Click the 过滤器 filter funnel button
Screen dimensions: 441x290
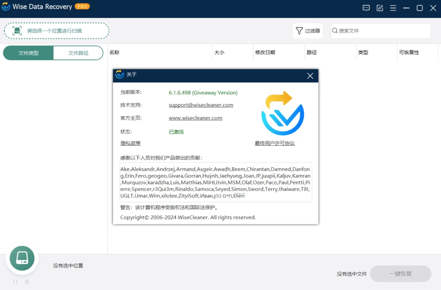(x=307, y=31)
